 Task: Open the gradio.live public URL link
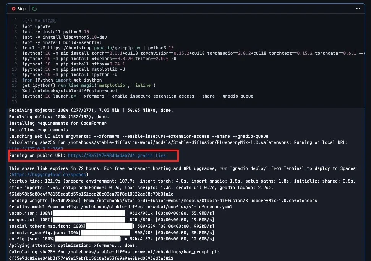click(x=117, y=155)
